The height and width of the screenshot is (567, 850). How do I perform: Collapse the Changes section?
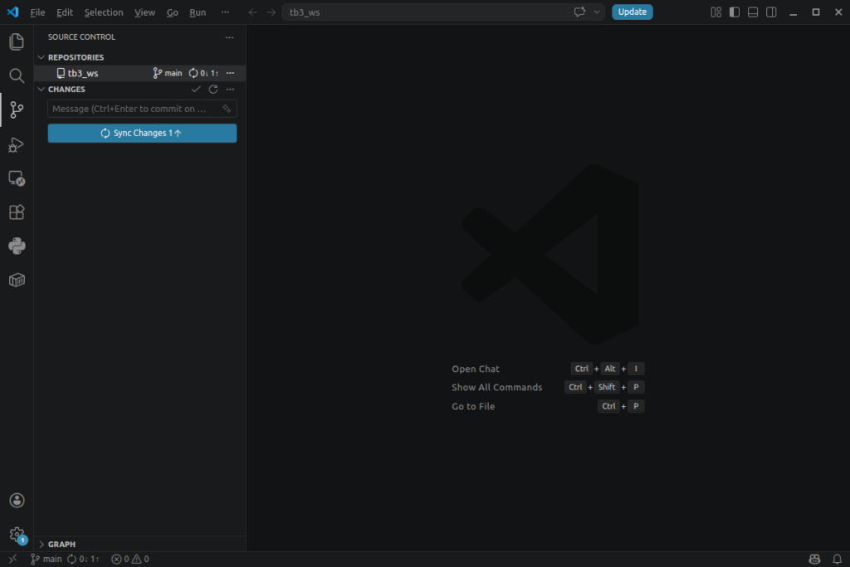point(42,89)
